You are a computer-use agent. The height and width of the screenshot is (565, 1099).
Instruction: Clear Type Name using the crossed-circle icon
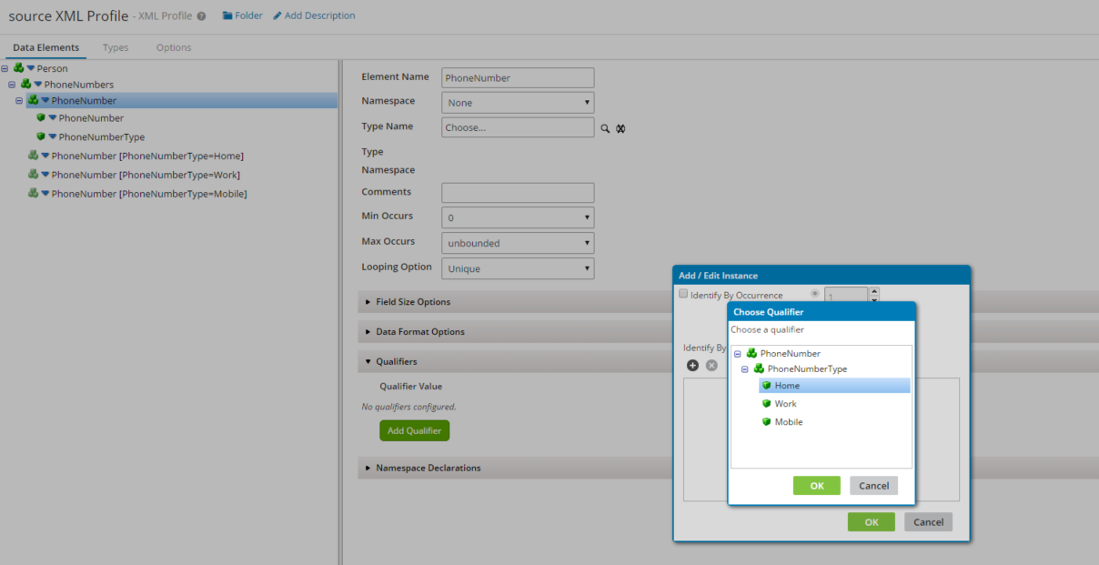point(620,127)
